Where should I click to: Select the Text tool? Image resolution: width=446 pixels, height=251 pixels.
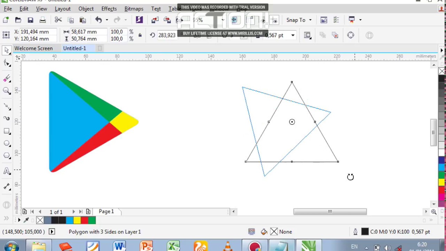[x=7, y=171]
